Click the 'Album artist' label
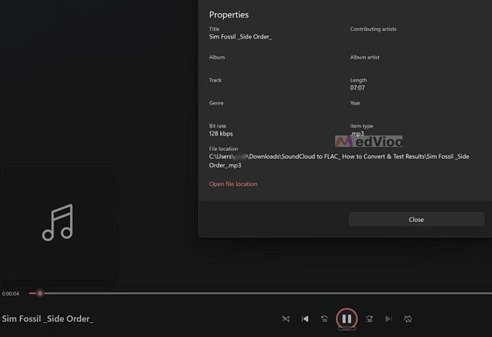This screenshot has width=492, height=337. tap(365, 57)
